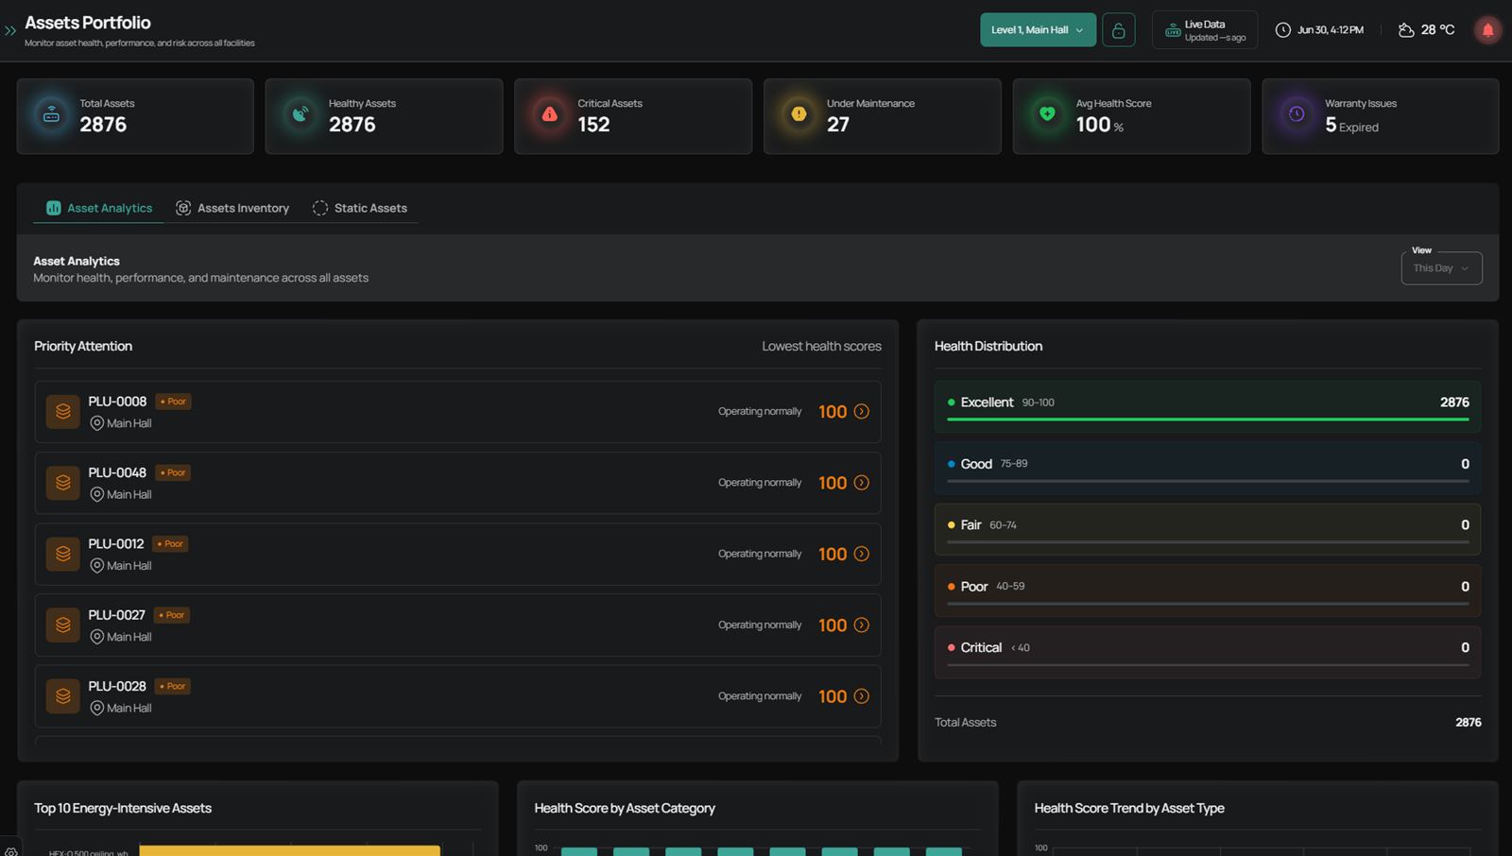This screenshot has width=1512, height=856.
Task: Click the PLU-0028 asset name
Action: tap(117, 686)
